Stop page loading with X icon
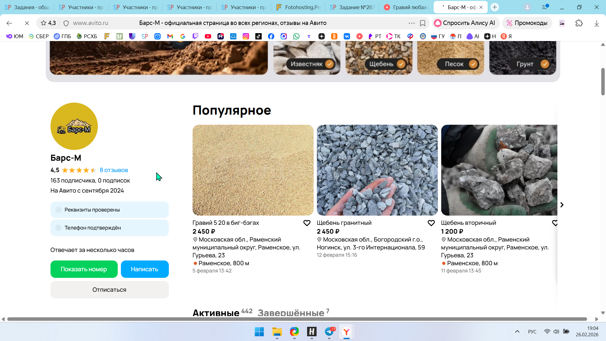 click(27, 23)
